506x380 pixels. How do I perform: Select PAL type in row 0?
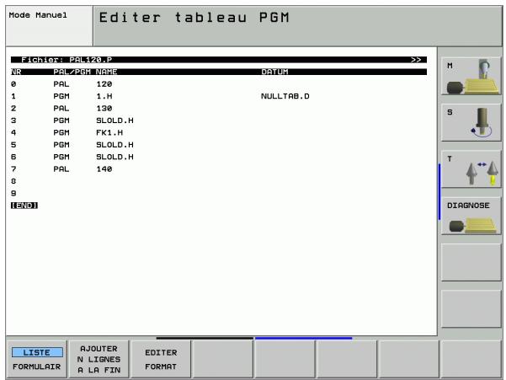[61, 84]
